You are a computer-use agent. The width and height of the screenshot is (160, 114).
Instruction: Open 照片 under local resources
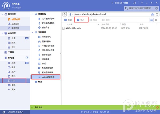coord(12,47)
